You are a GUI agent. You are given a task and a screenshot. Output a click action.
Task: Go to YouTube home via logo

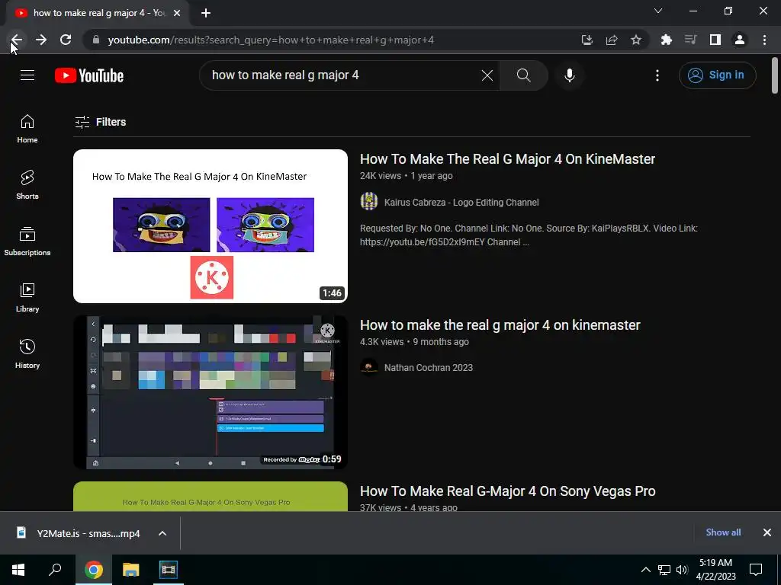tap(89, 75)
